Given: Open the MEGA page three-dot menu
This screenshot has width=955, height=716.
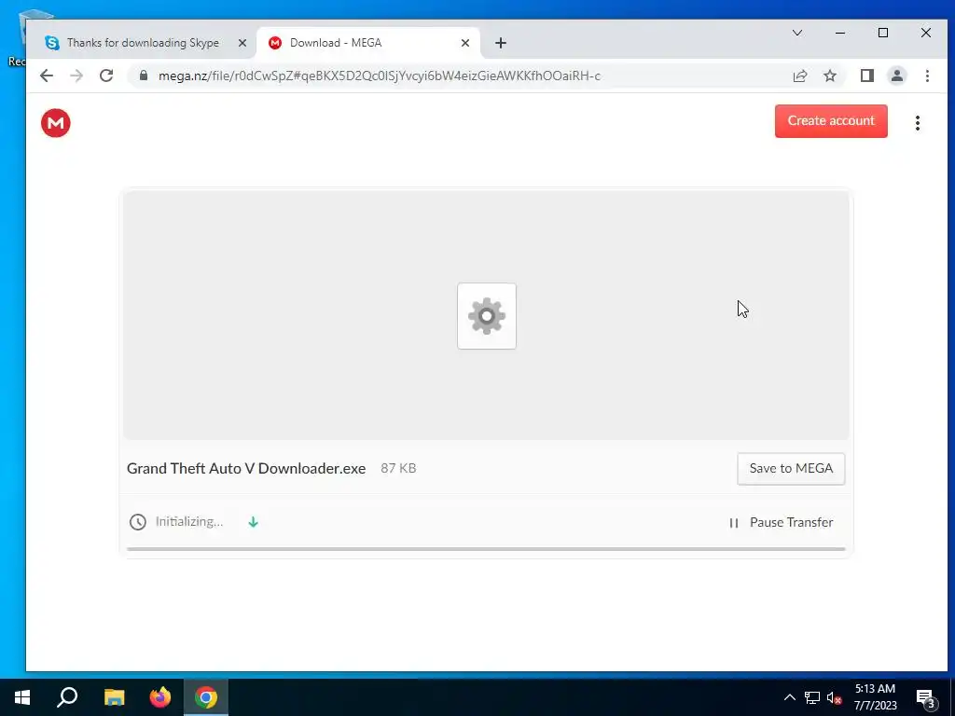Looking at the screenshot, I should point(918,123).
